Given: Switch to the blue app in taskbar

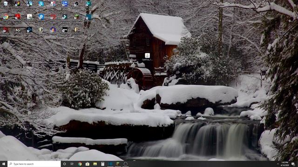Looking at the screenshot, I should (x=110, y=164).
